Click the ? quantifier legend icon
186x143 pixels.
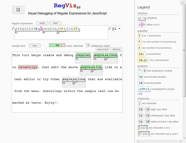point(139,36)
